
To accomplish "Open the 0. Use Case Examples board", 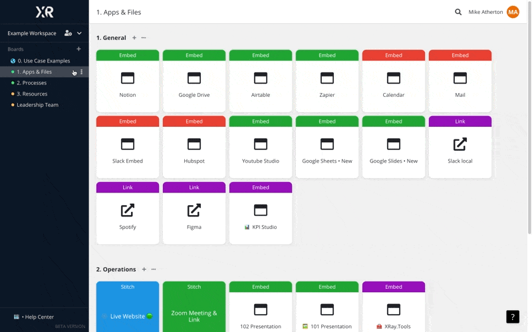I will [x=44, y=61].
